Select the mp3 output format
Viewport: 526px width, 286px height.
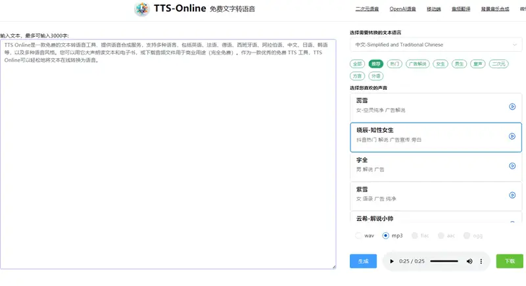click(386, 235)
